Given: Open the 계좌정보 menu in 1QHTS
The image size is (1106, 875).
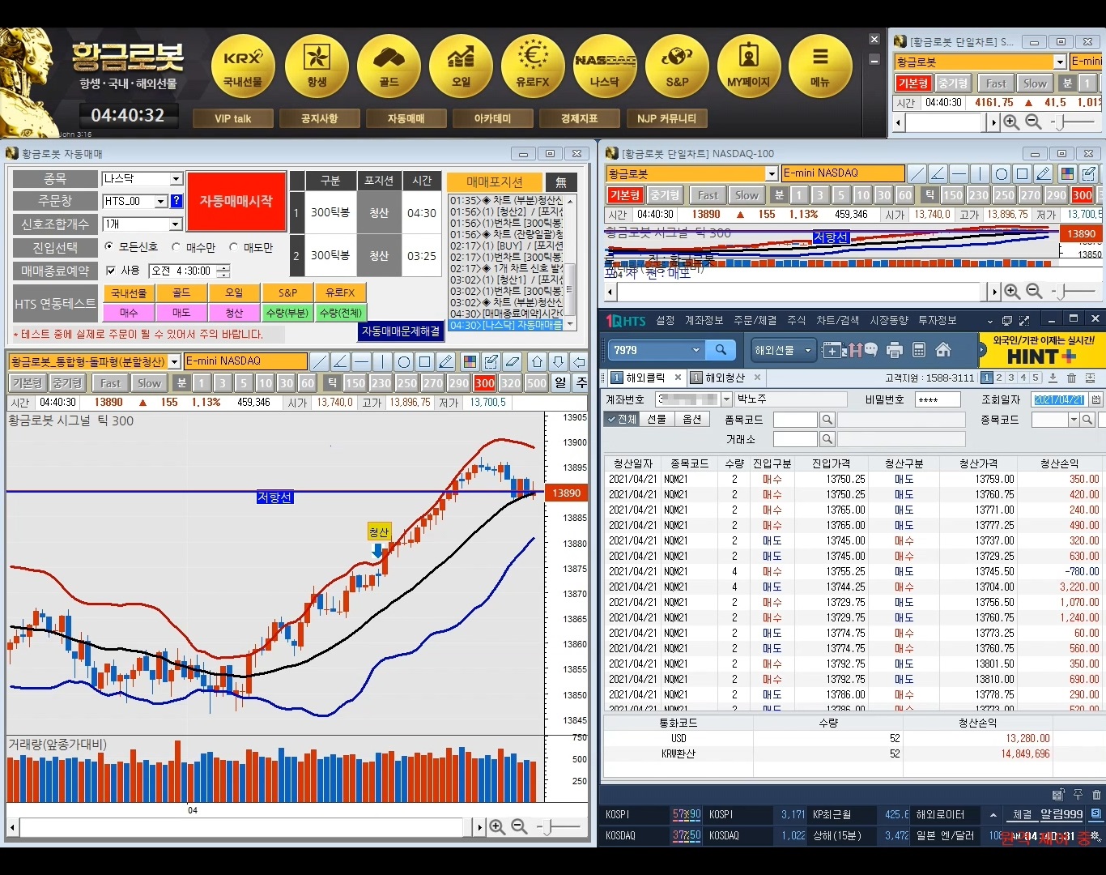Looking at the screenshot, I should [x=704, y=320].
